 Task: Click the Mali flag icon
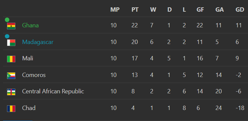[x=11, y=59]
